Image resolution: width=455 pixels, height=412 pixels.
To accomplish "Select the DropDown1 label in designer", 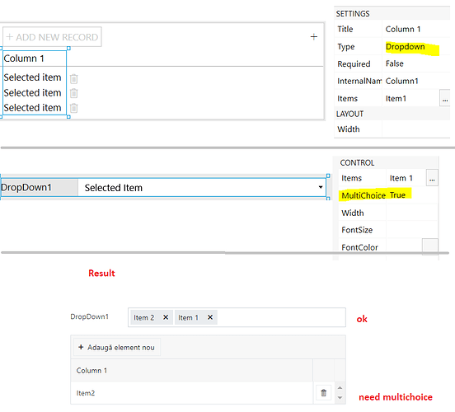I will tap(26, 187).
